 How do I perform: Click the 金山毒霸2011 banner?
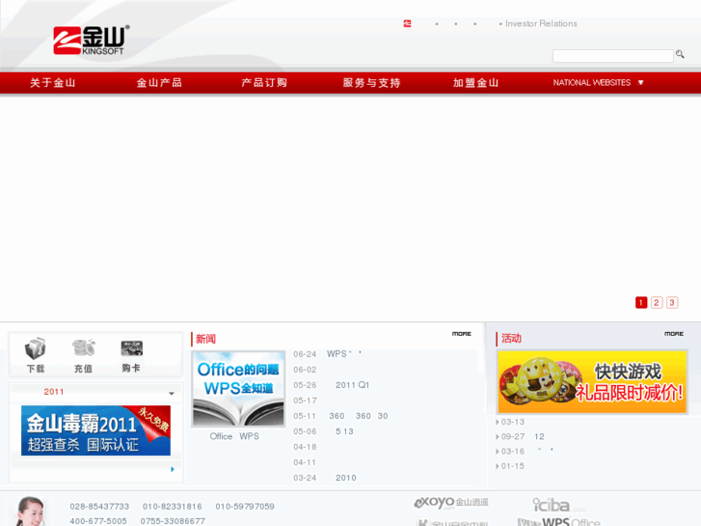95,430
